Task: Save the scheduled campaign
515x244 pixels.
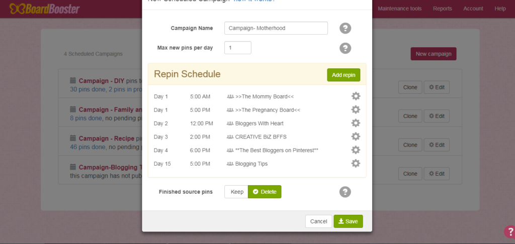Action: click(348, 221)
